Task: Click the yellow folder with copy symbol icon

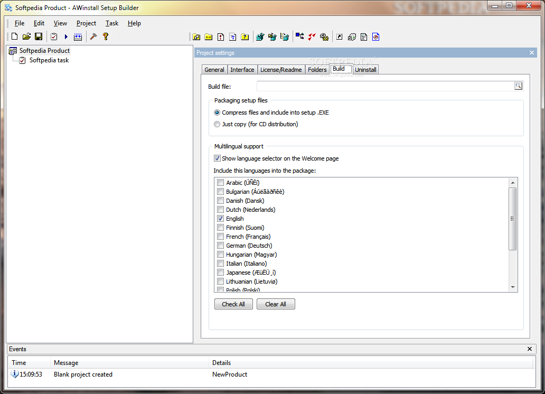Action: [x=196, y=37]
